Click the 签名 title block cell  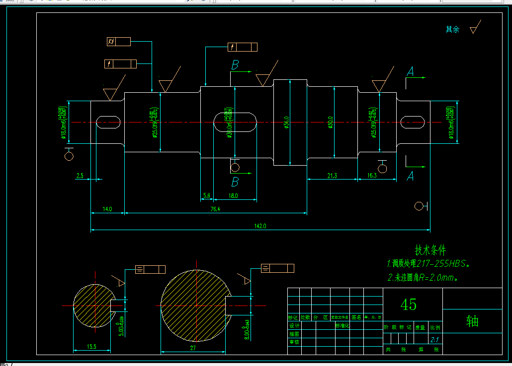click(x=356, y=317)
